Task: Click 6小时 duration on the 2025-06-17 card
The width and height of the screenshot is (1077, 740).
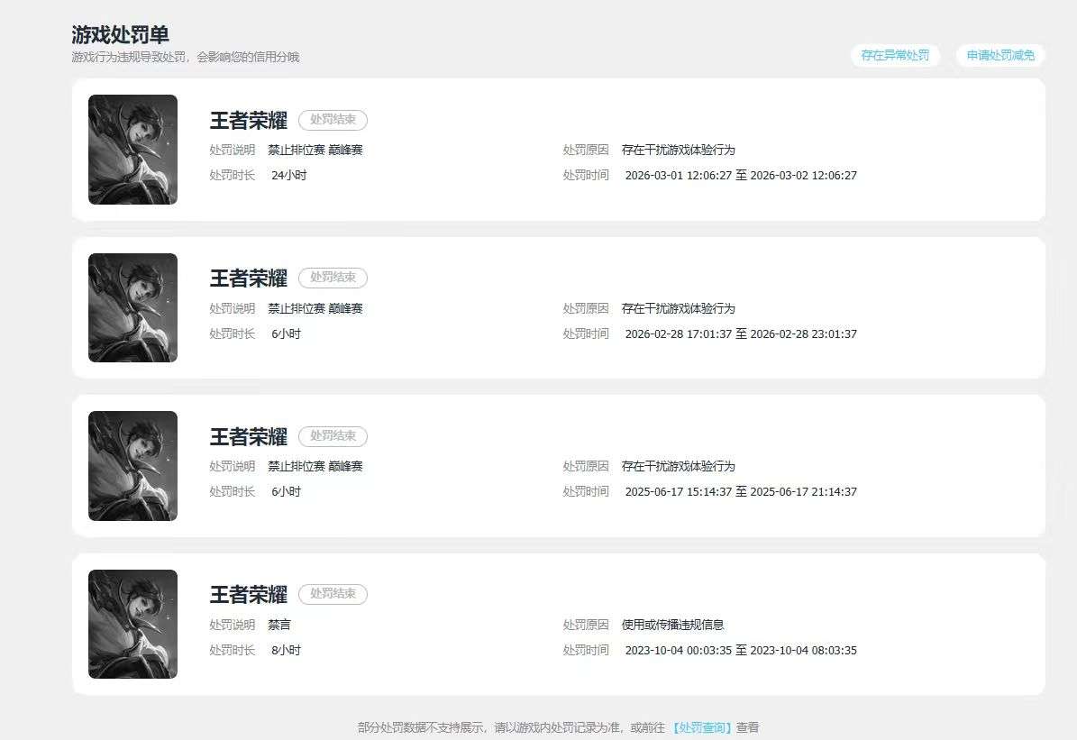Action: point(287,491)
